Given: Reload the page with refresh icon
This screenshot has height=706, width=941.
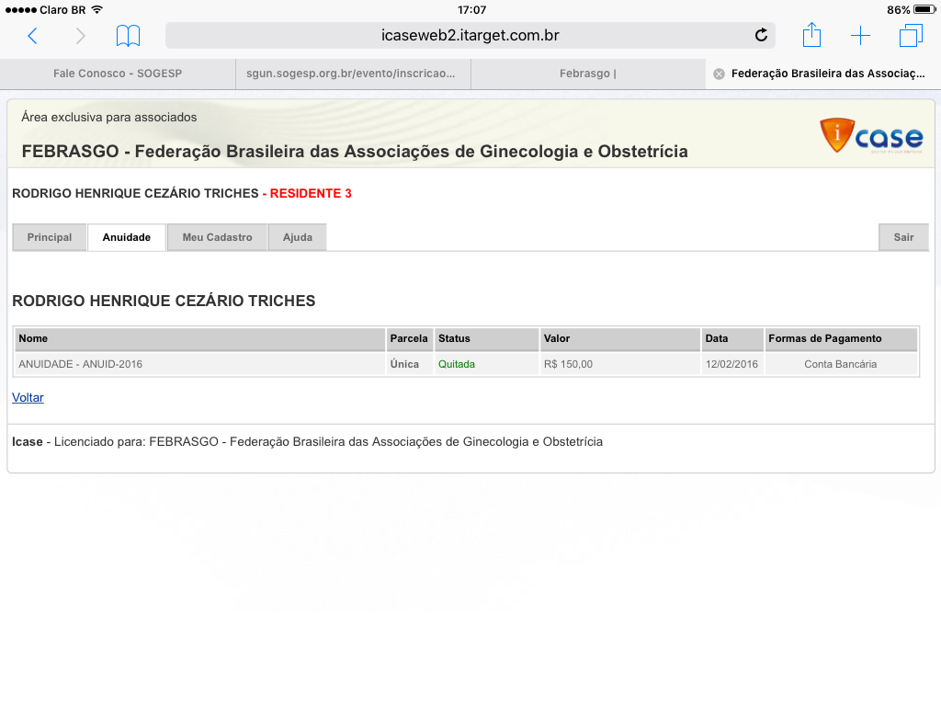Looking at the screenshot, I should pos(761,36).
